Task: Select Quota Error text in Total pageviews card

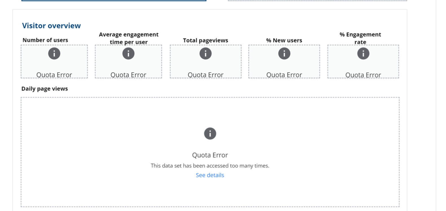Action: [x=206, y=75]
